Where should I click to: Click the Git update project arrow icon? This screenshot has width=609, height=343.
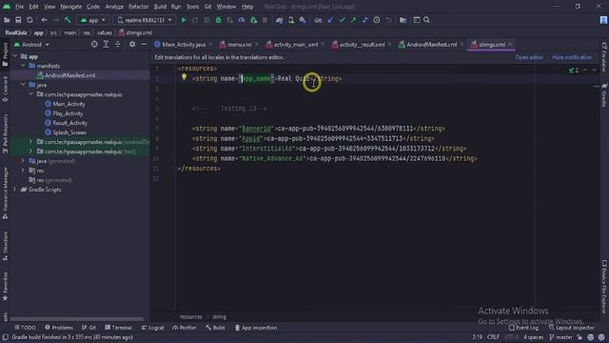[330, 20]
